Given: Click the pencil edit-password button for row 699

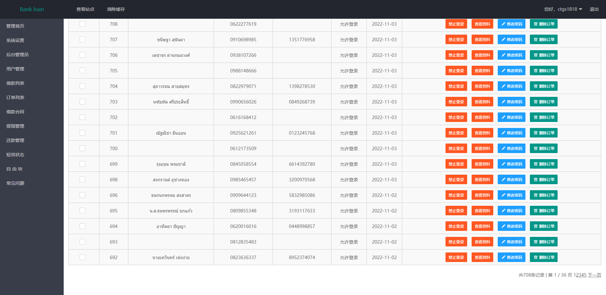Looking at the screenshot, I should [x=511, y=164].
